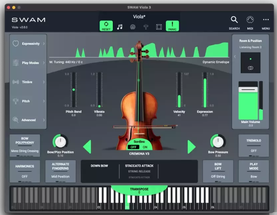Viewport: 277px width, 215px height.
Task: Open the SEARCH magnifier icon
Action: click(234, 20)
